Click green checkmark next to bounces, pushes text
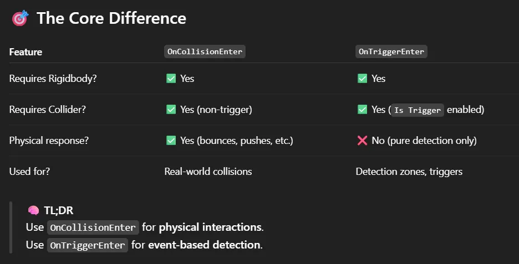Screen dimensions: 519x264 tap(171, 141)
